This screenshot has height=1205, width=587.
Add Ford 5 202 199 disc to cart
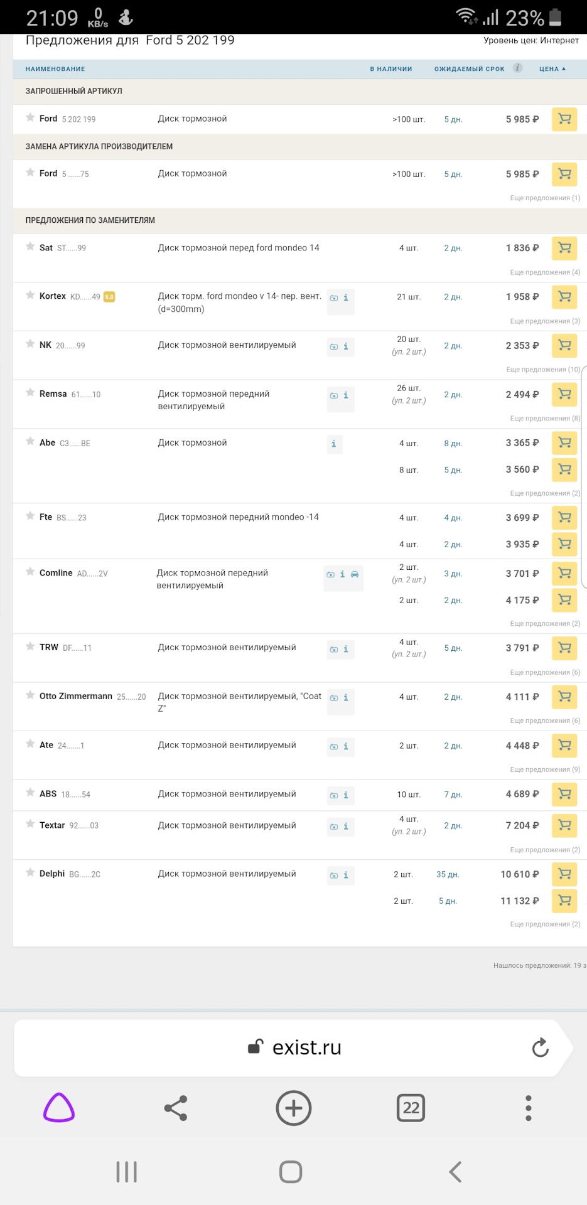(x=564, y=119)
